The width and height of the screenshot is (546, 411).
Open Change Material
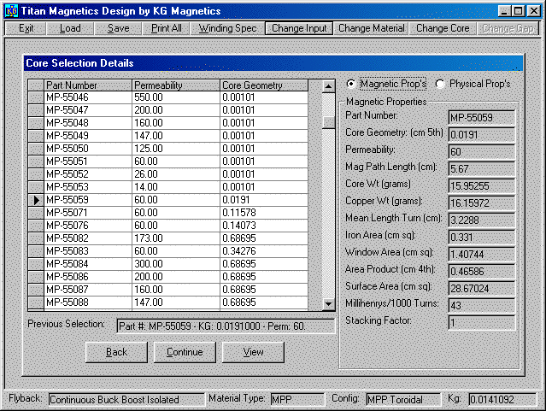point(372,28)
